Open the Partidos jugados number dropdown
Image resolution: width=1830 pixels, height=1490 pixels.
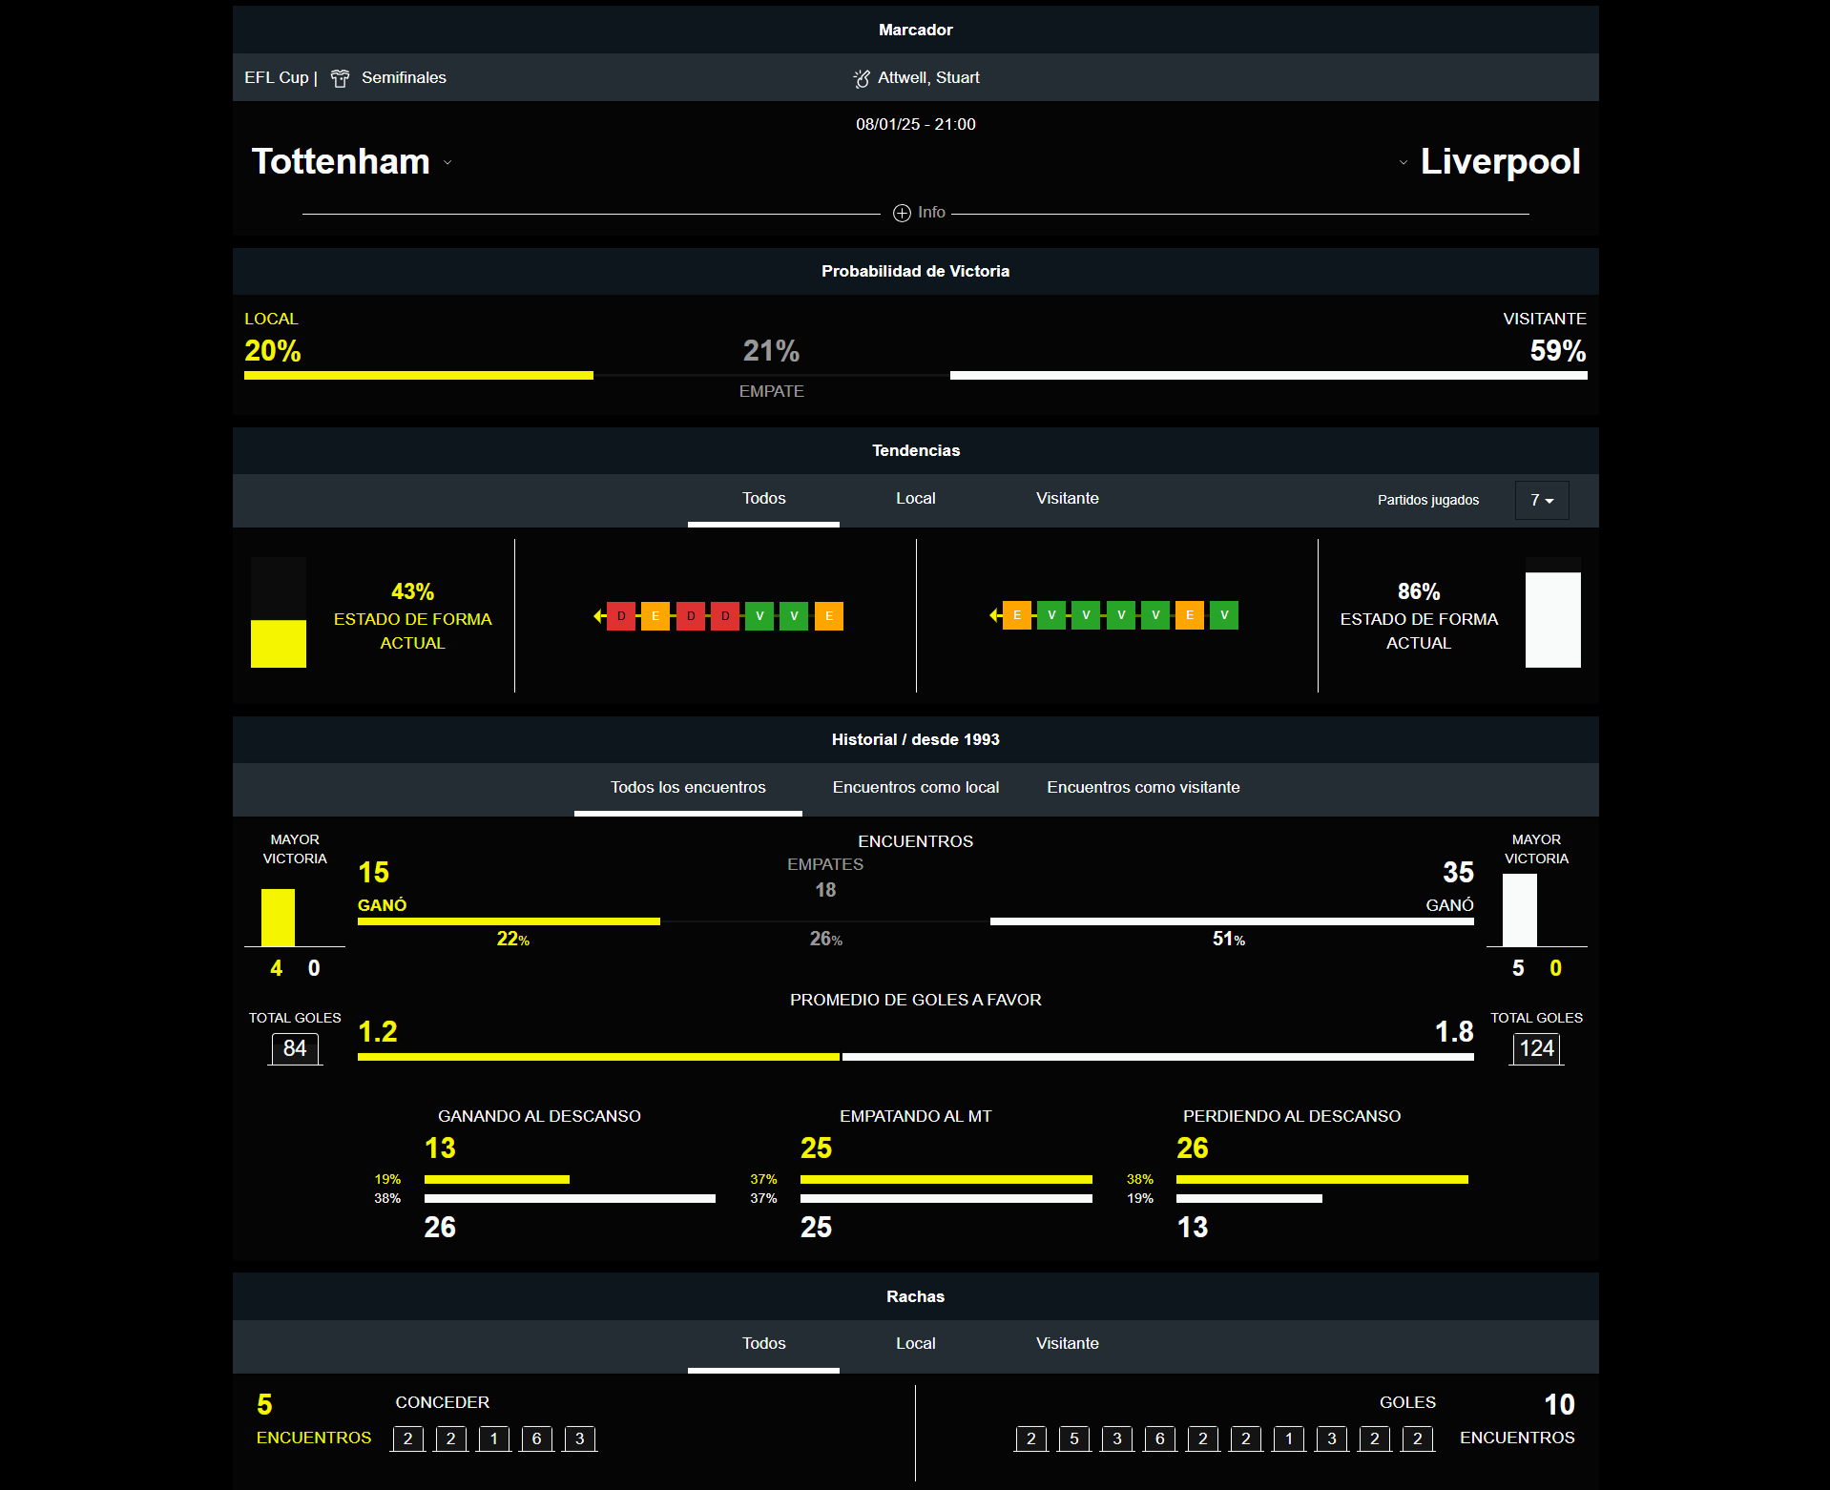pyautogui.click(x=1542, y=500)
